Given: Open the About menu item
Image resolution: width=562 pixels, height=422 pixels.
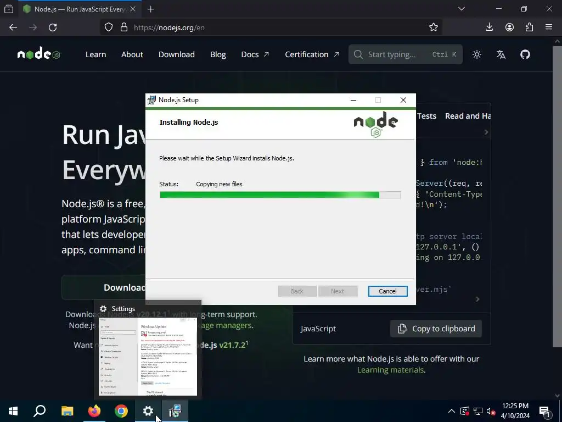Looking at the screenshot, I should tap(132, 54).
